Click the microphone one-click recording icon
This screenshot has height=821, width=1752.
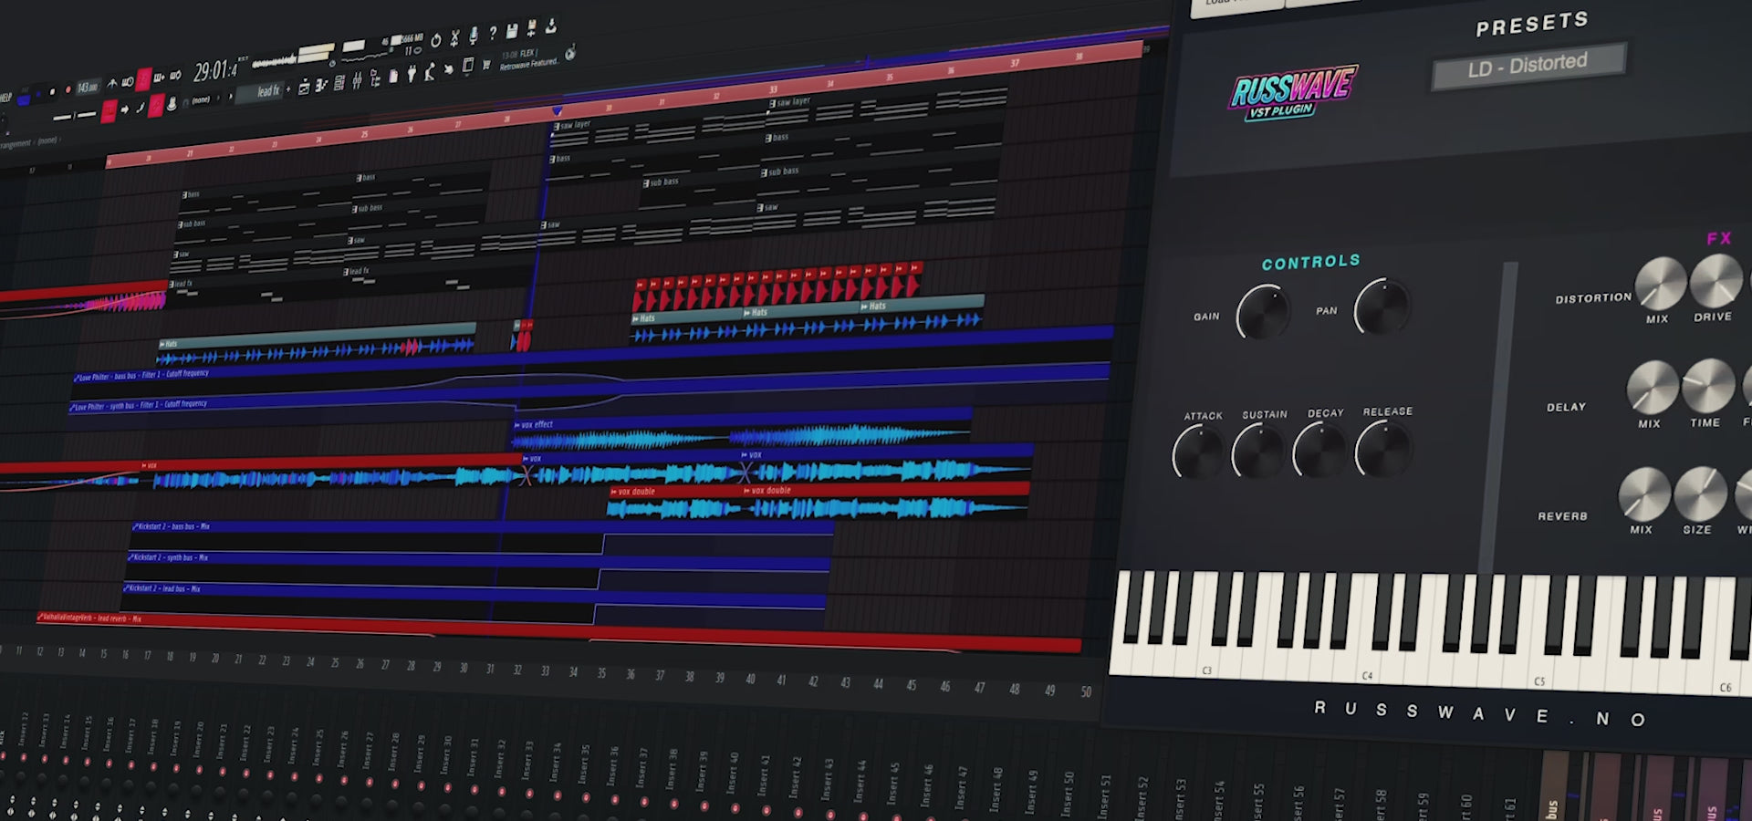[x=474, y=35]
